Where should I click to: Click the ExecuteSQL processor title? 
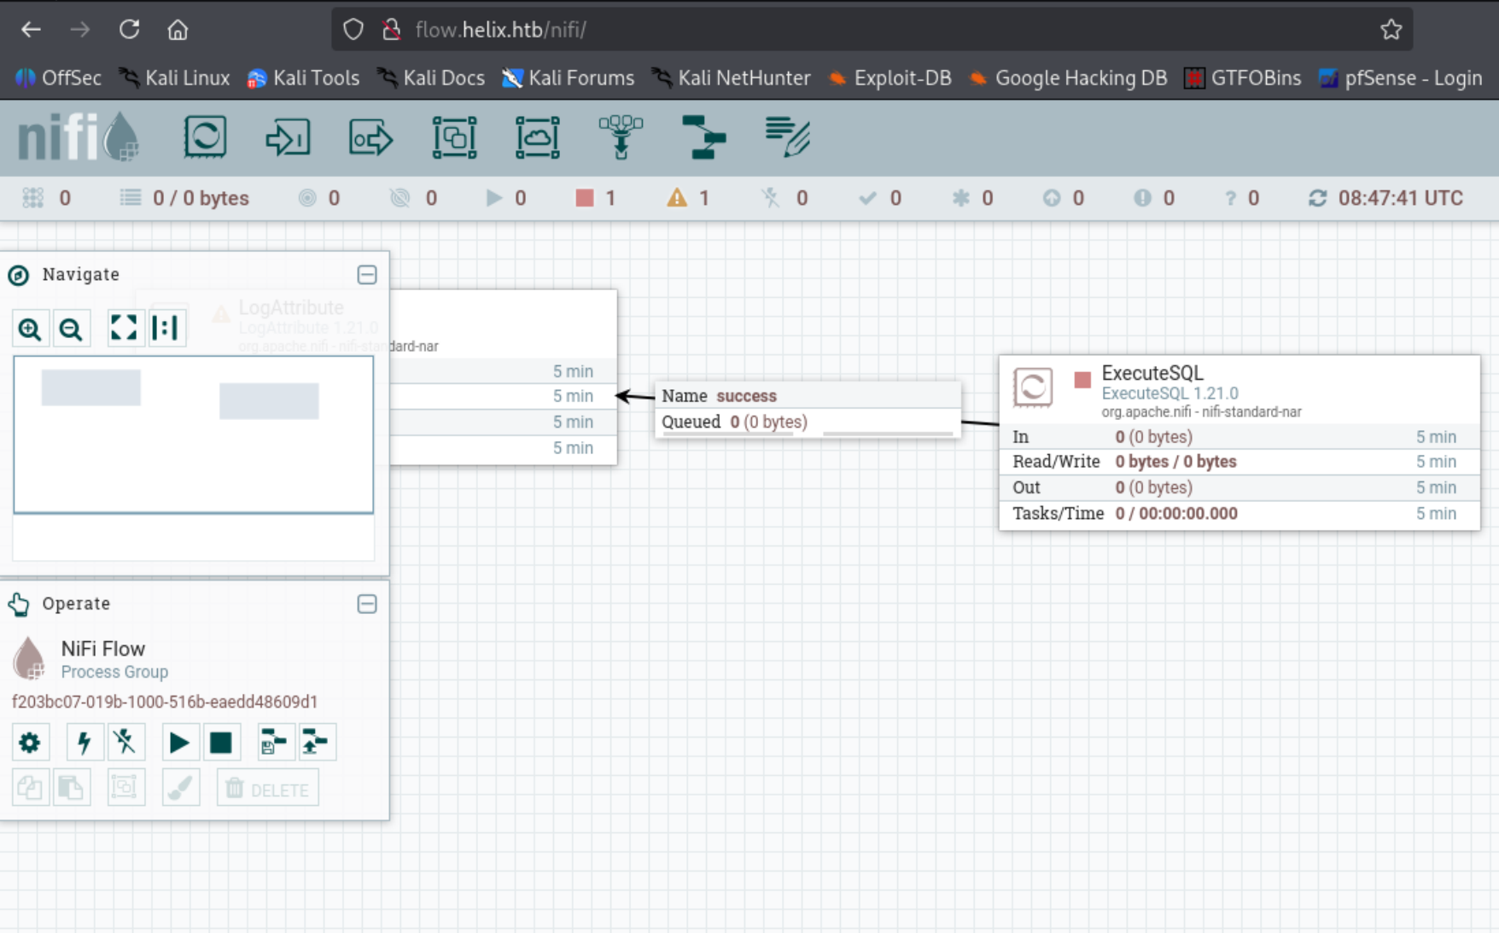(1152, 373)
